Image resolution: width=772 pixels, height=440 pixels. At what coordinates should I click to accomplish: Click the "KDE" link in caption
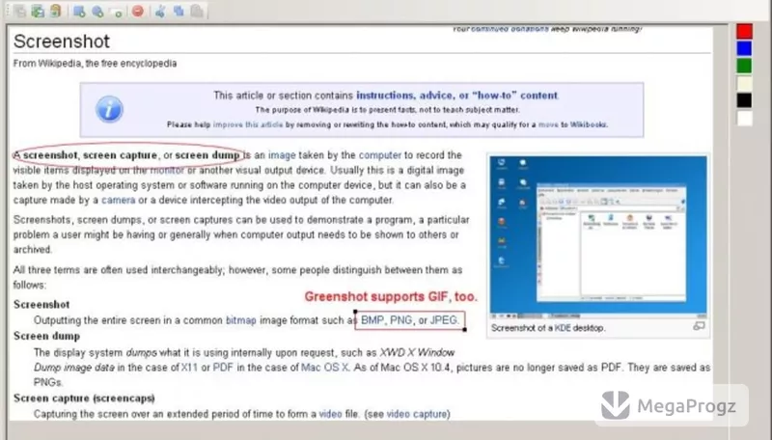[563, 328]
